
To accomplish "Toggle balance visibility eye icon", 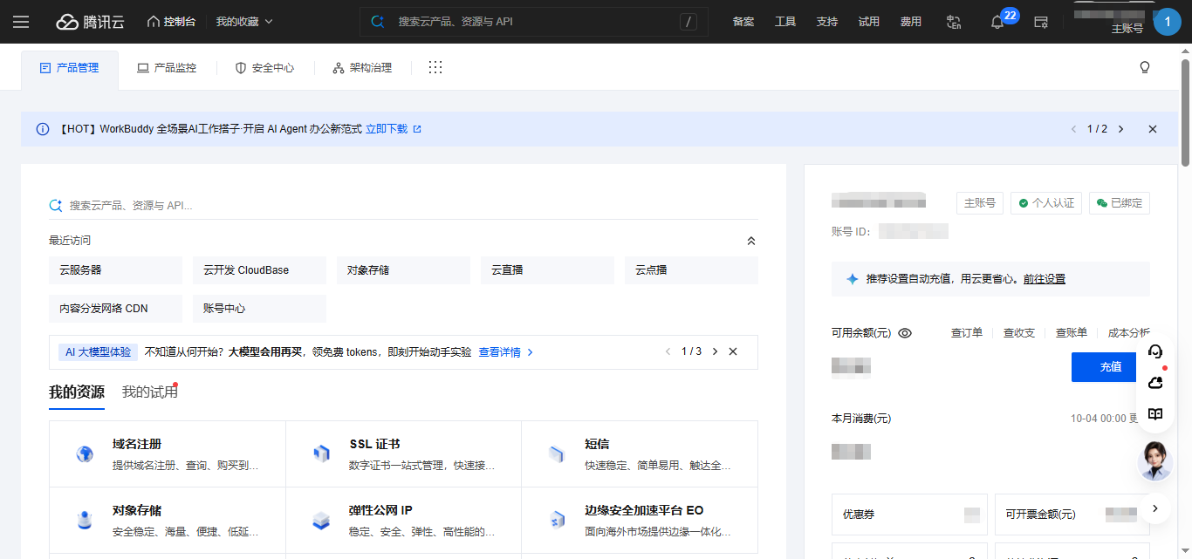I will 905,333.
